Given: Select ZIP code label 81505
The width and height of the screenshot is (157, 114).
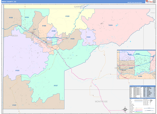Looking at the screenshot, I should pos(44,26).
